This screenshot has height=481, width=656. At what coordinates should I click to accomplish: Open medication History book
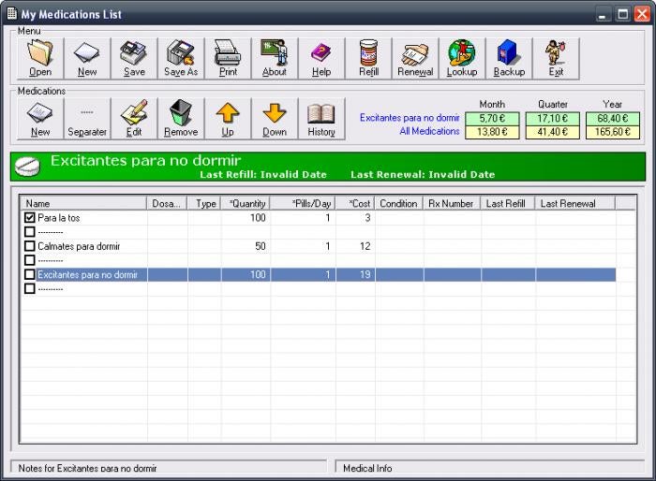click(321, 118)
